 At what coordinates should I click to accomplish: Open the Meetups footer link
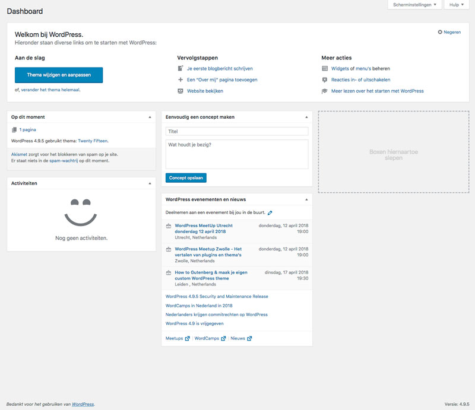[174, 339]
